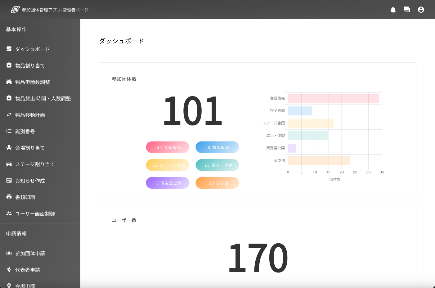Click the pink 食品販売 chart bar

334,98
